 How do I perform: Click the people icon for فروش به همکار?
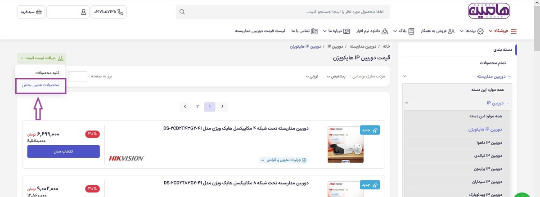pyautogui.click(x=451, y=31)
